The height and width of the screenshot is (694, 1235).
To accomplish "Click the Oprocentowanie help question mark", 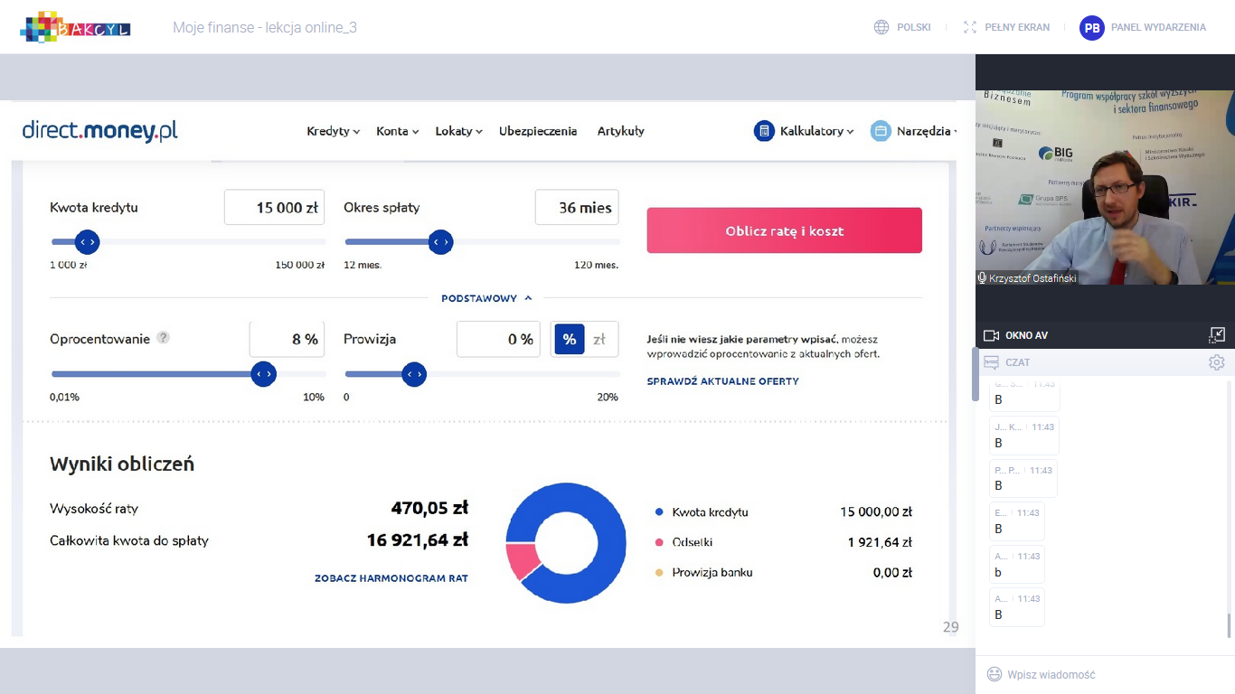I will pos(163,337).
